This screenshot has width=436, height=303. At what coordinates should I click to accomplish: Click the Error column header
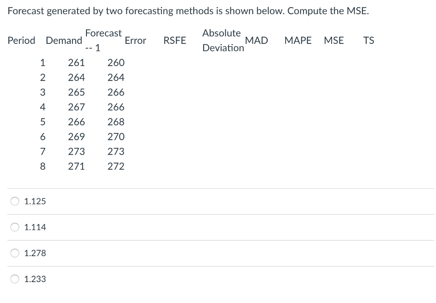pyautogui.click(x=135, y=40)
